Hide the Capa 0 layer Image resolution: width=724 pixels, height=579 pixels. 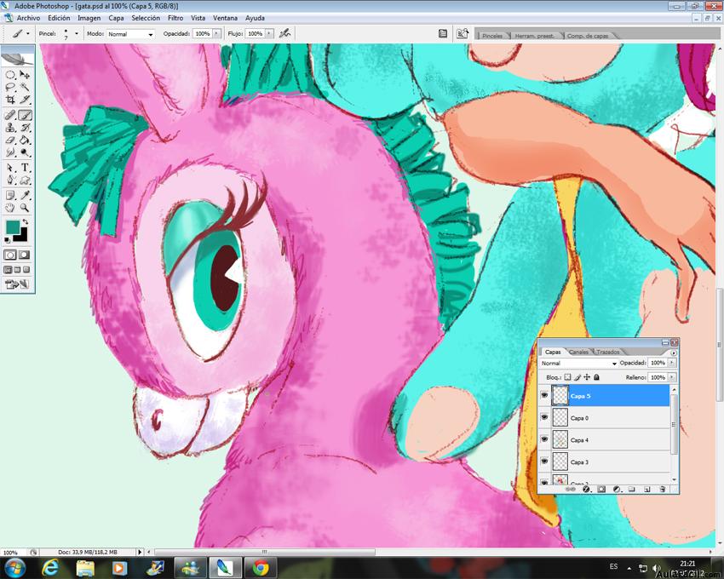544,417
